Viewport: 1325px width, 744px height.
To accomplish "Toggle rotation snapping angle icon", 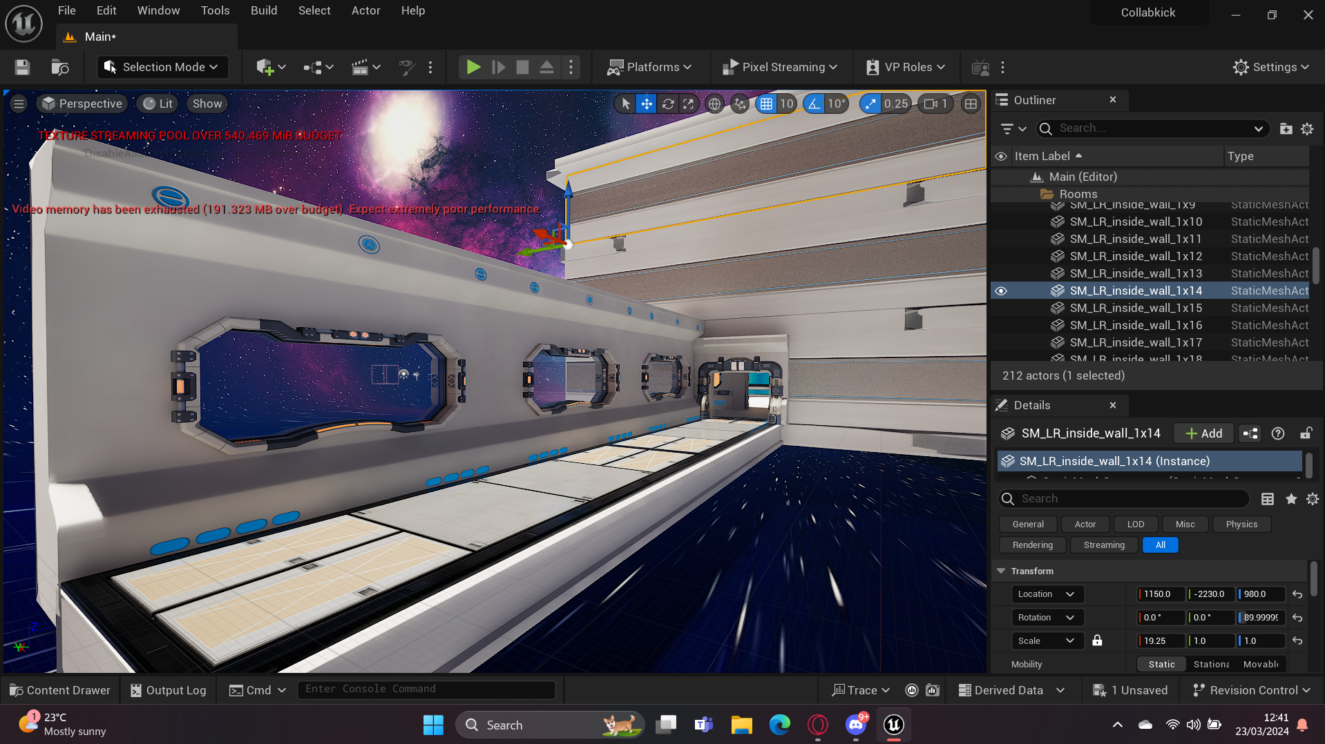I will coord(814,104).
